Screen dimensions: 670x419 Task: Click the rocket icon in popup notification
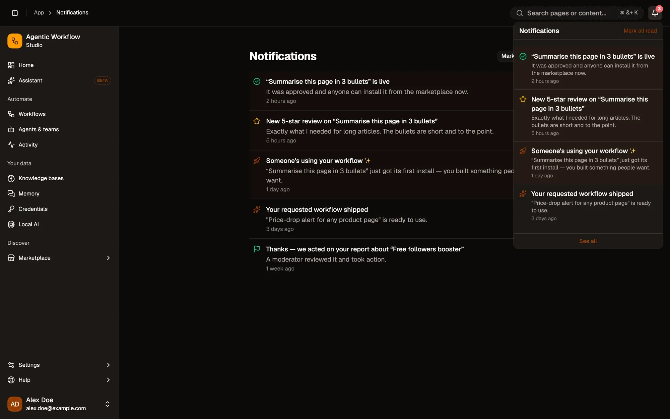pyautogui.click(x=523, y=151)
